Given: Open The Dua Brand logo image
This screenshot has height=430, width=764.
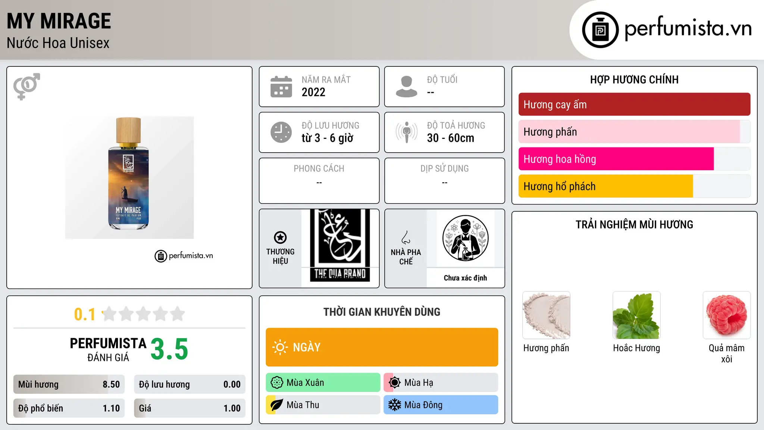Looking at the screenshot, I should pyautogui.click(x=340, y=245).
